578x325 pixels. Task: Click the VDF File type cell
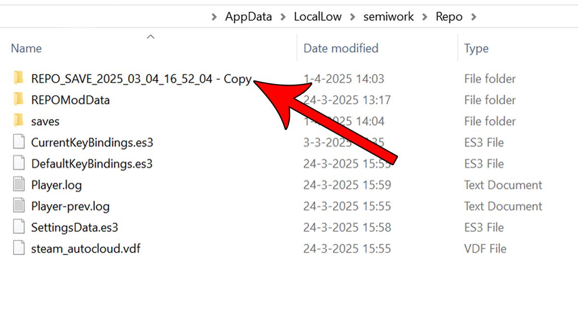click(485, 248)
